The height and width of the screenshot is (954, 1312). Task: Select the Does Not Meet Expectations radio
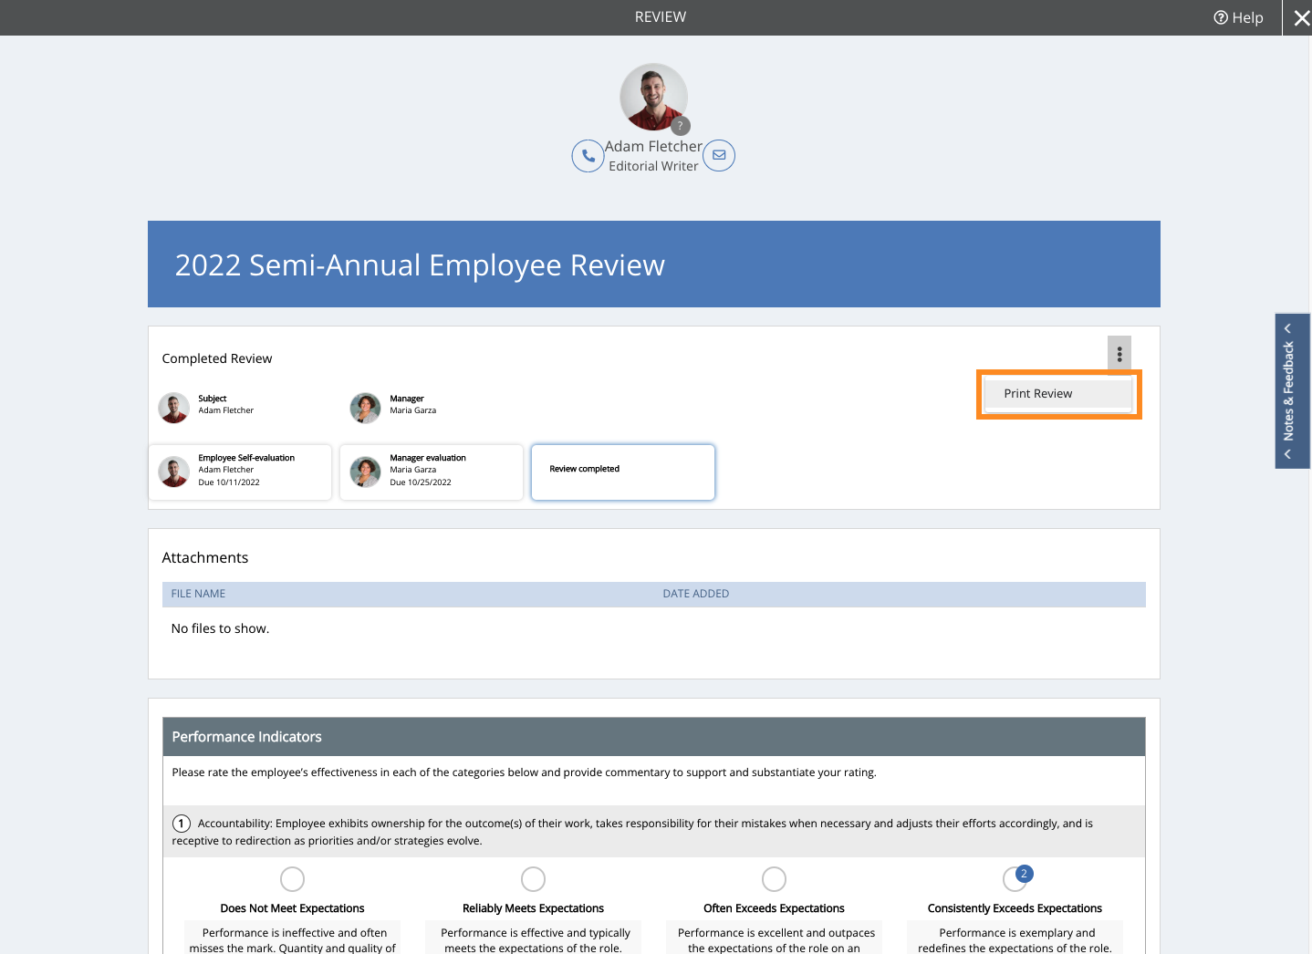pos(292,879)
